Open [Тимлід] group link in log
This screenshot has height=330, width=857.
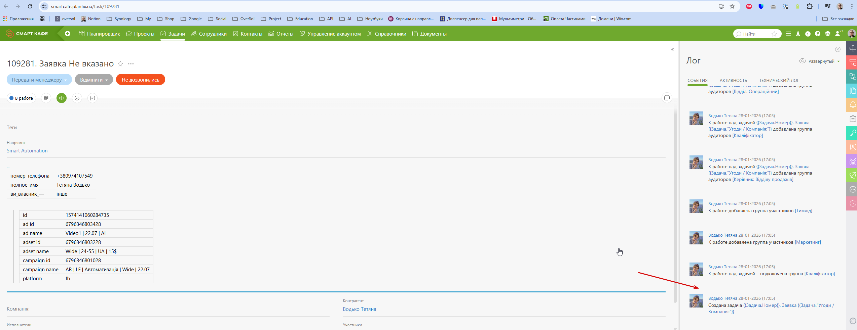(x=803, y=210)
